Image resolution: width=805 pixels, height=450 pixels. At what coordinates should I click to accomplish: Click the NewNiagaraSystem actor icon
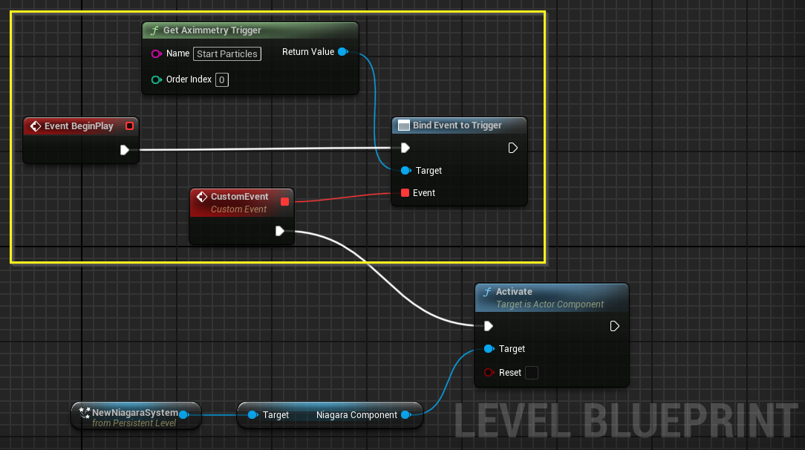pos(84,411)
